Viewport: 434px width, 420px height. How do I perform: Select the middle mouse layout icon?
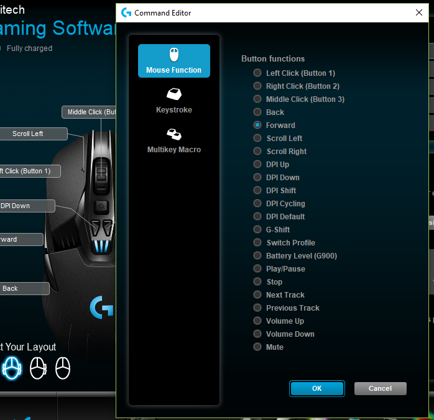38,368
